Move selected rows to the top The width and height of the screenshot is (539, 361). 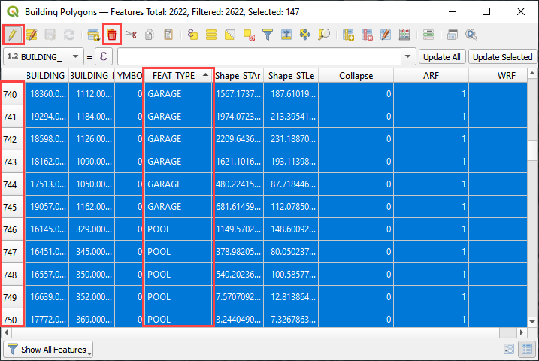(x=287, y=35)
